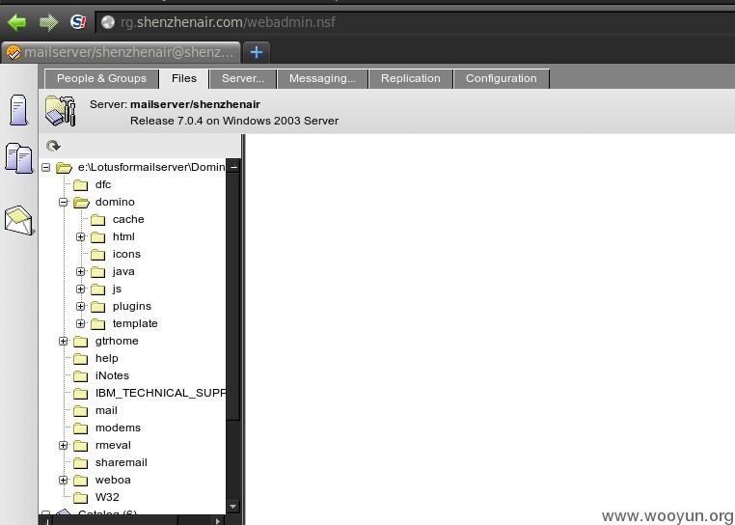Open the Replication tab
The width and height of the screenshot is (735, 525).
coord(410,78)
